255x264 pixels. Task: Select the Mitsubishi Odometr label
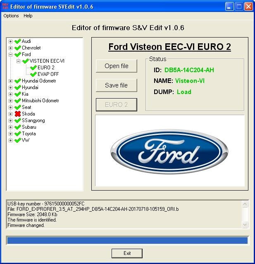[x=41, y=101]
